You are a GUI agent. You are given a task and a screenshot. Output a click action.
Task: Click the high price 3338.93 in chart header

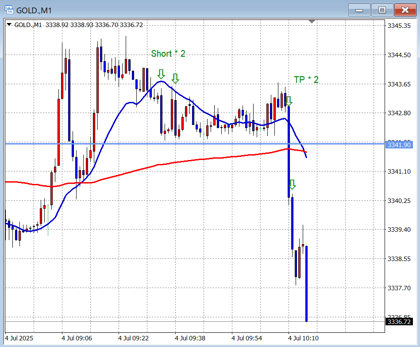click(82, 25)
